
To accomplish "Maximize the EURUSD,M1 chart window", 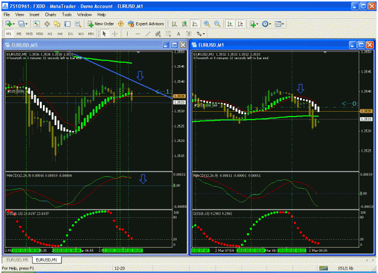I will tap(361, 45).
